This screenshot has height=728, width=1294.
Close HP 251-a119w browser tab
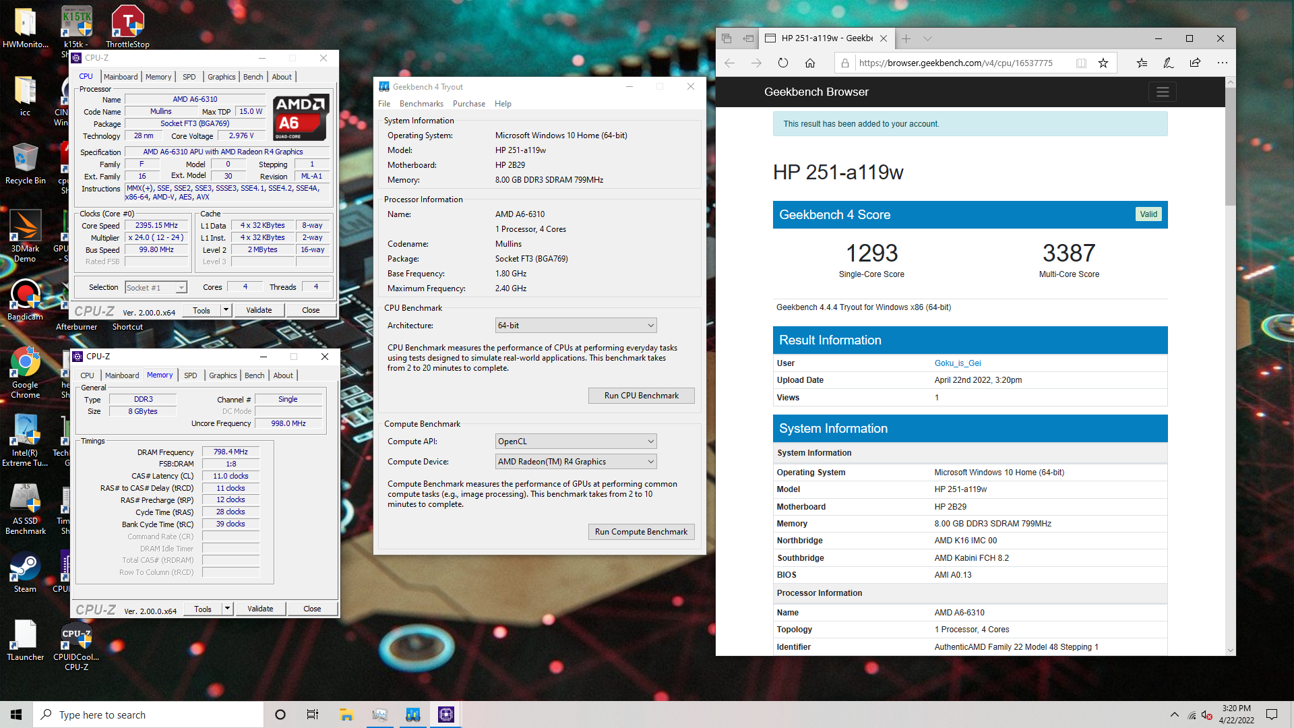coord(884,38)
